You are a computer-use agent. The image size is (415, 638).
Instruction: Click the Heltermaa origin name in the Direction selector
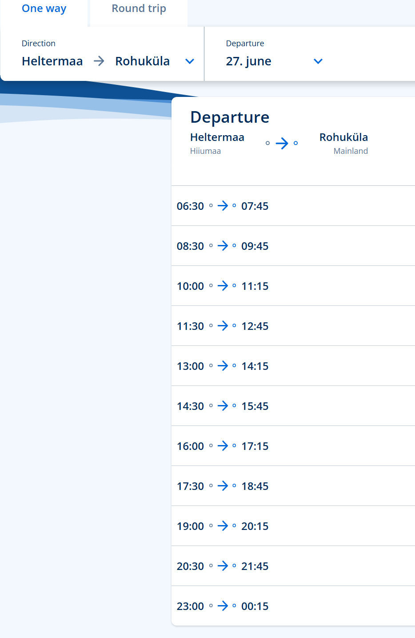[x=52, y=61]
